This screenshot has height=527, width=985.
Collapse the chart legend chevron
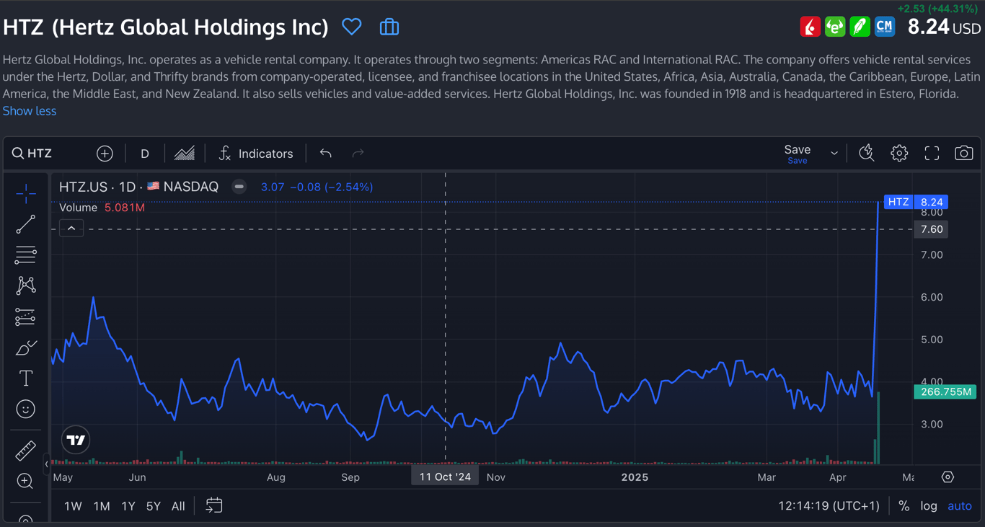[71, 229]
